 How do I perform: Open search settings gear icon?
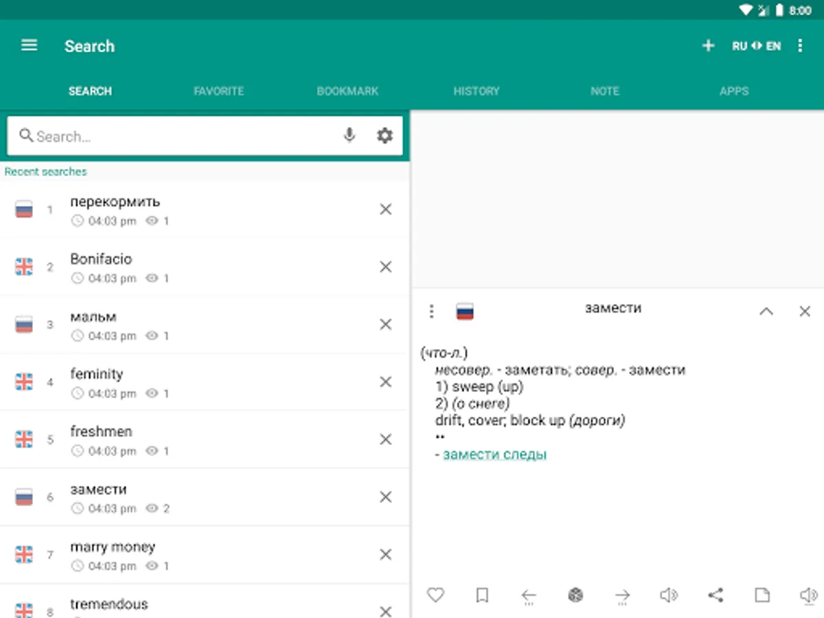(385, 135)
